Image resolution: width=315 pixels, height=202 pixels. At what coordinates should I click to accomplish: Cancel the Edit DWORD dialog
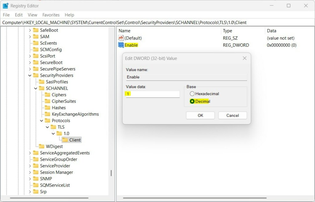[x=232, y=115]
